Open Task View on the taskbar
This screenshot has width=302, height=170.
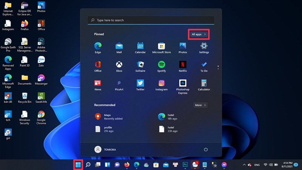[x=98, y=165]
